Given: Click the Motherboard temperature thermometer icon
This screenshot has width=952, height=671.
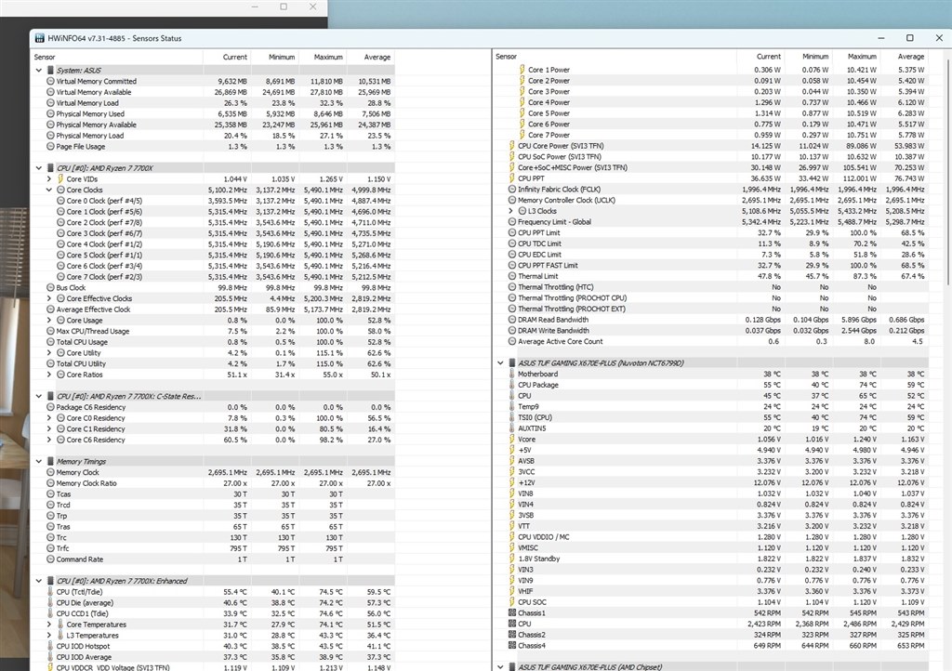Looking at the screenshot, I should coord(512,375).
